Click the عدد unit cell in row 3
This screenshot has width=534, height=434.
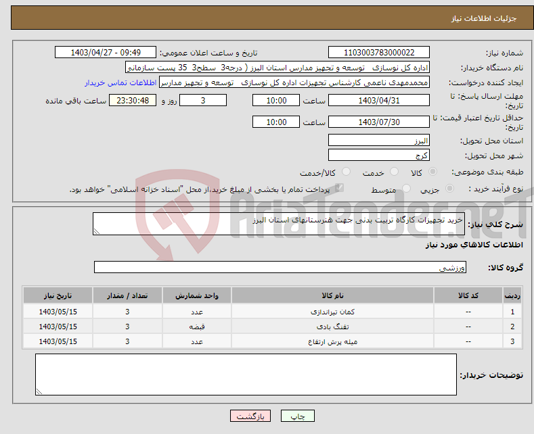(197, 341)
